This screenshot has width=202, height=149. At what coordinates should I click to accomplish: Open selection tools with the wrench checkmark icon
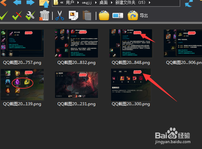click(x=31, y=15)
